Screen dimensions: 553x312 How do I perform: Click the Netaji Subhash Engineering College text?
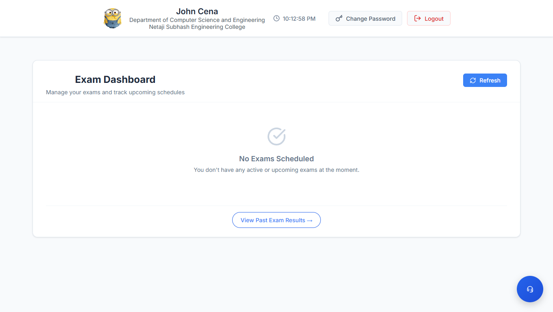[197, 27]
